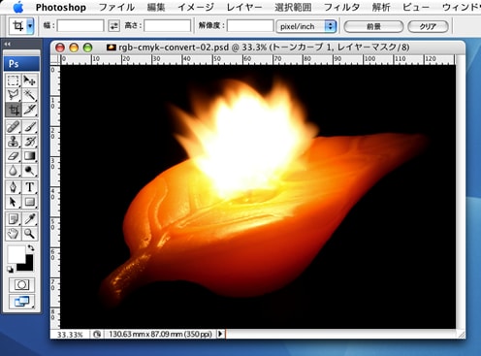Open the ビュー menu
The width and height of the screenshot is (481, 356).
(416, 7)
